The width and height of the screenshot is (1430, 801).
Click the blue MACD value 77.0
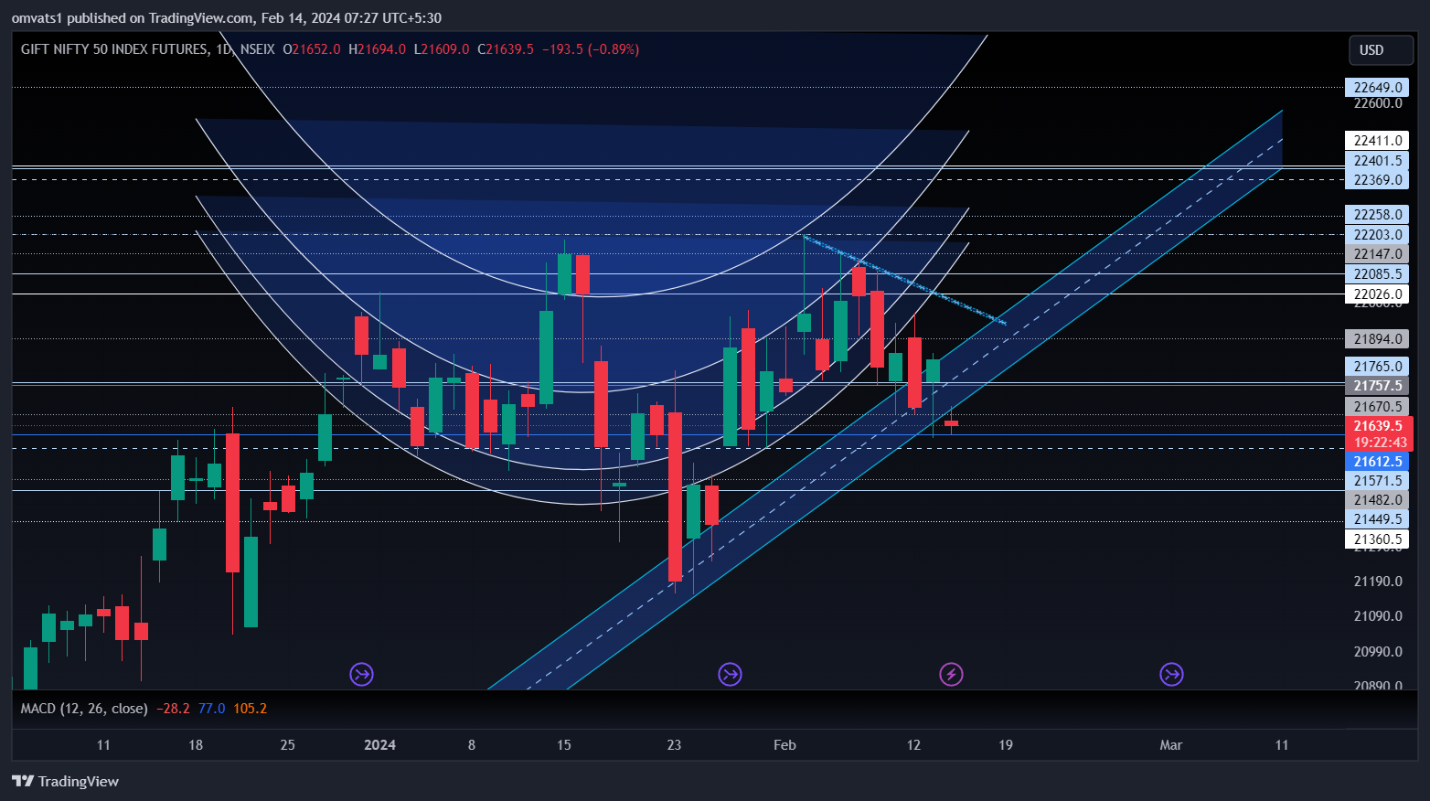point(211,709)
